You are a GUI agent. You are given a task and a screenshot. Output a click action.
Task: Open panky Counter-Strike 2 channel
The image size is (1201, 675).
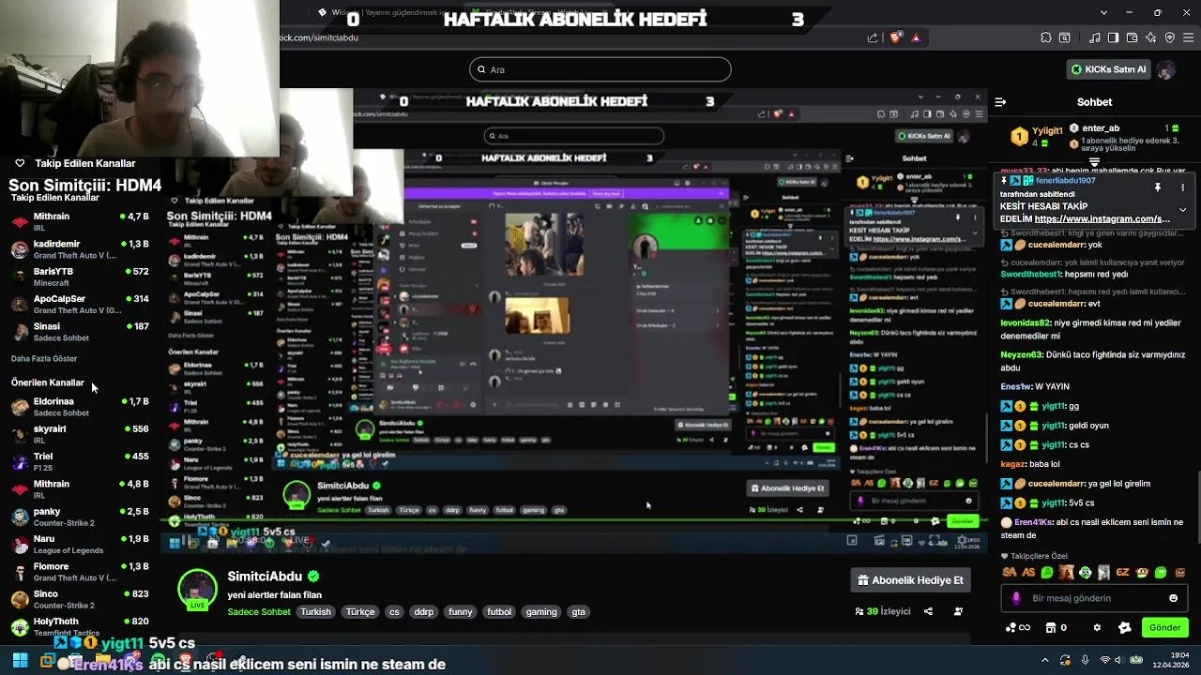point(80,517)
